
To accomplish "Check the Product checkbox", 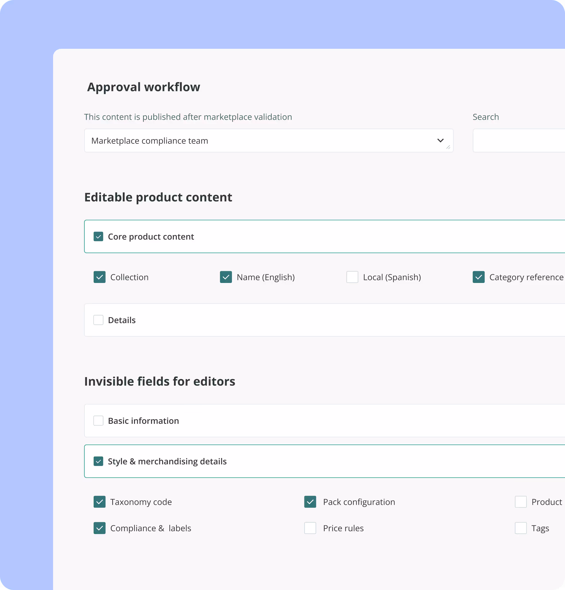I will 521,502.
